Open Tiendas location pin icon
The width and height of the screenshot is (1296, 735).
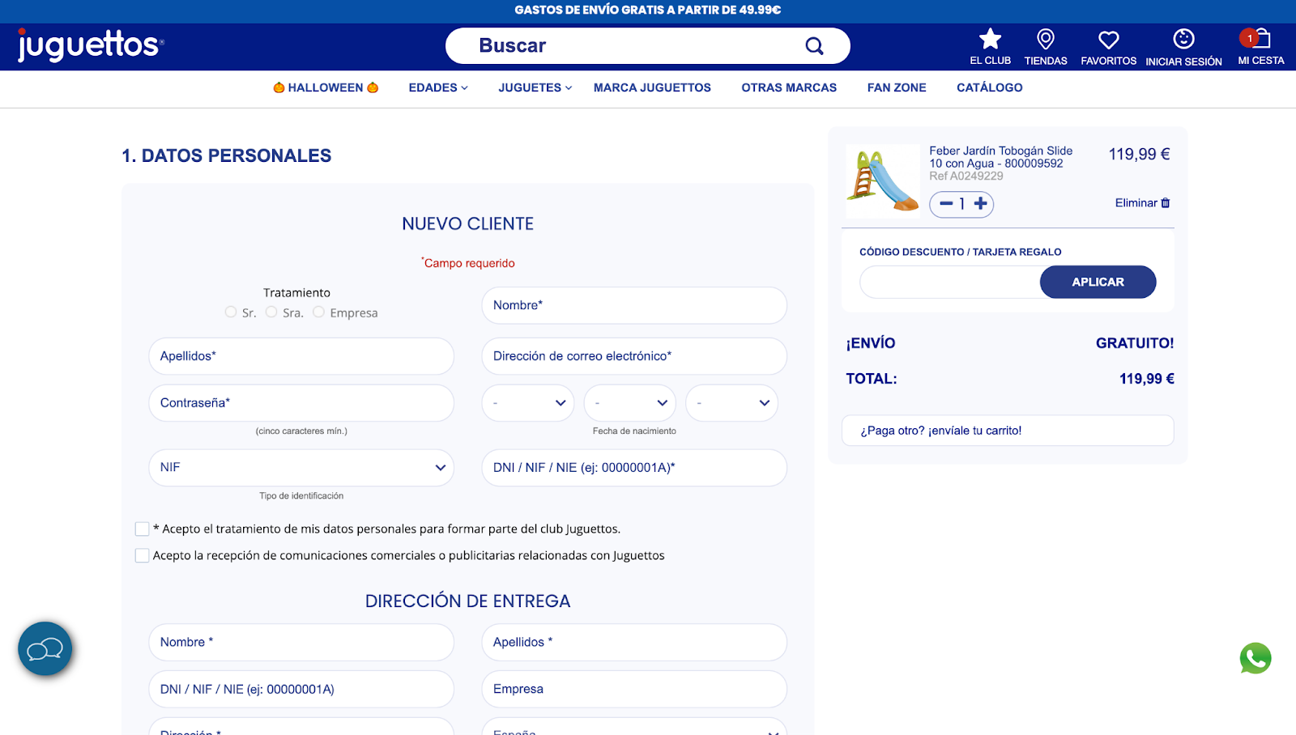pyautogui.click(x=1046, y=39)
